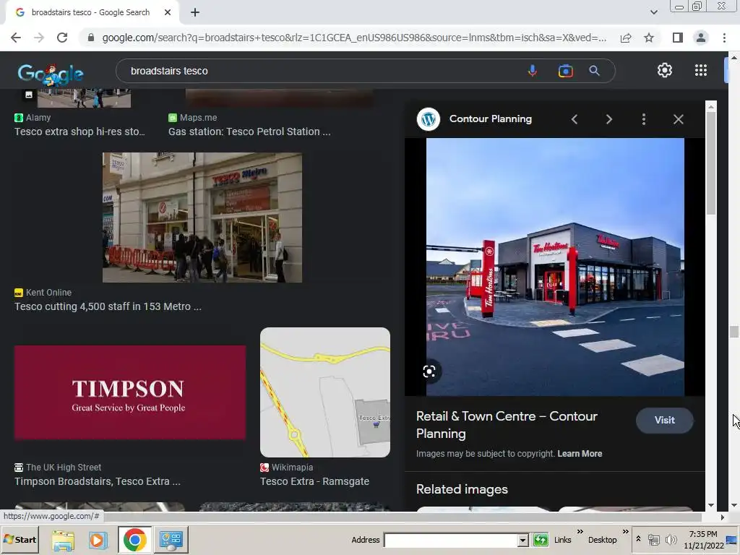
Task: Click the Visit button
Action: (x=665, y=420)
